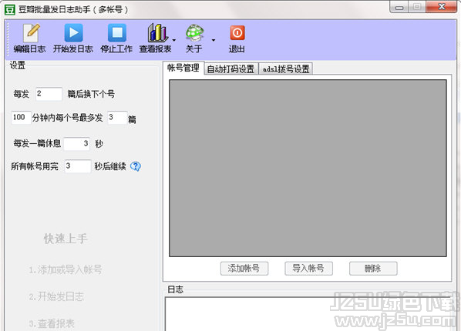Viewport: 461px width, 331px height.
Task: Open the adsl拨号设置 tab
Action: (x=286, y=69)
